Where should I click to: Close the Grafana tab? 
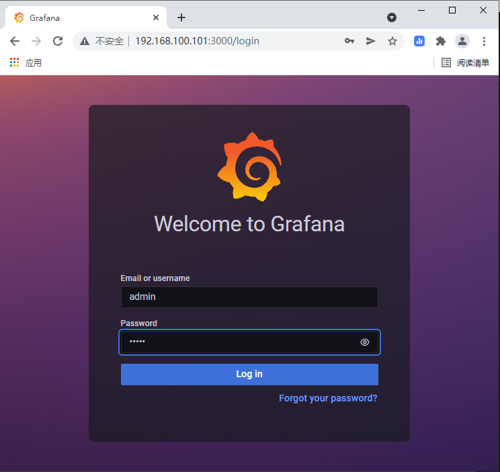tap(156, 17)
